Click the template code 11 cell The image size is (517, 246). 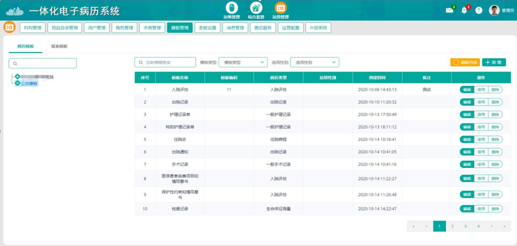229,90
